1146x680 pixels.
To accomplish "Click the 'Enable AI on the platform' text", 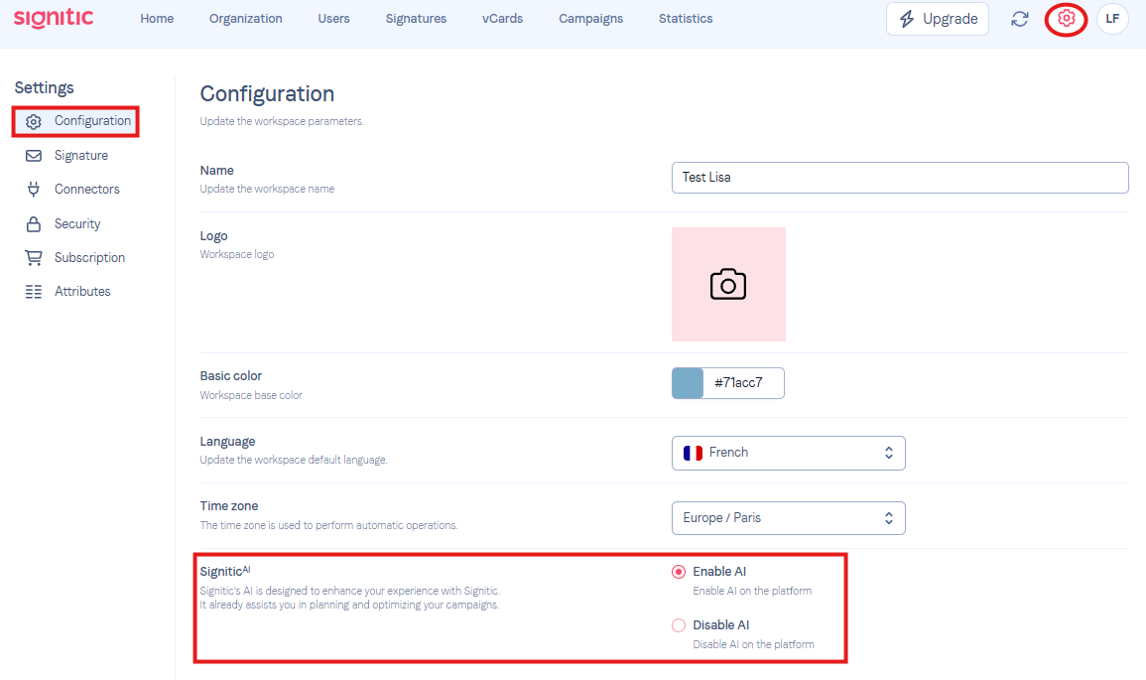I will pos(752,591).
